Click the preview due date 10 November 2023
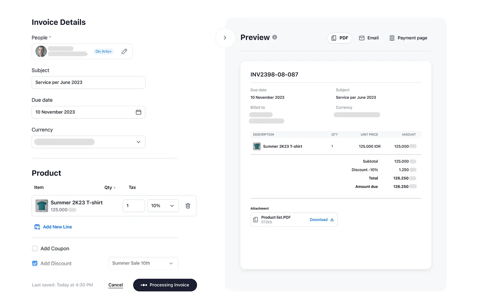Image resolution: width=478 pixels, height=300 pixels. point(267,97)
